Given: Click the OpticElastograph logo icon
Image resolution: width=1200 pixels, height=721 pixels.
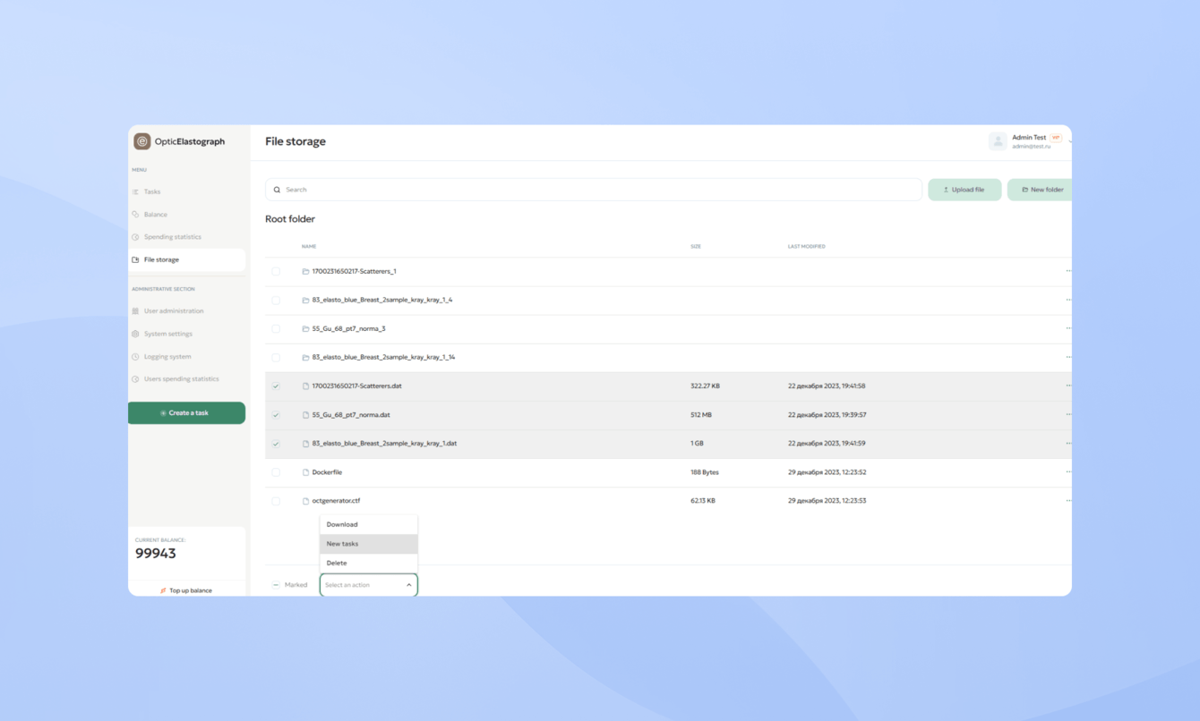Looking at the screenshot, I should [141, 141].
